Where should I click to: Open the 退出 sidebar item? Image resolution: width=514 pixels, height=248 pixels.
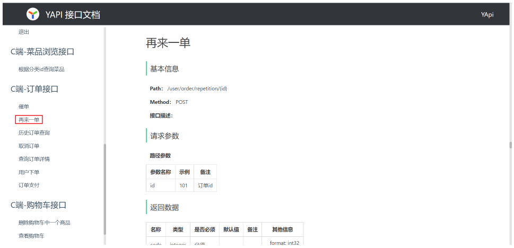pyautogui.click(x=24, y=32)
